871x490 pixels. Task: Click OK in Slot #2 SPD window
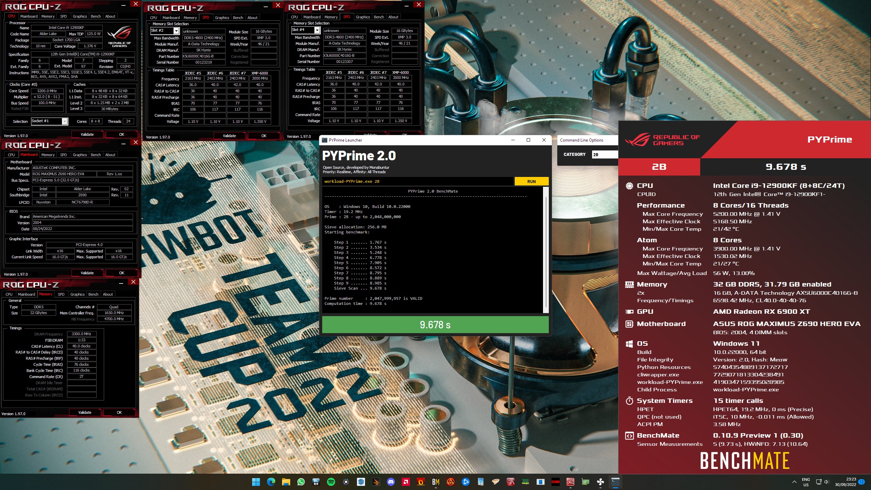point(264,136)
